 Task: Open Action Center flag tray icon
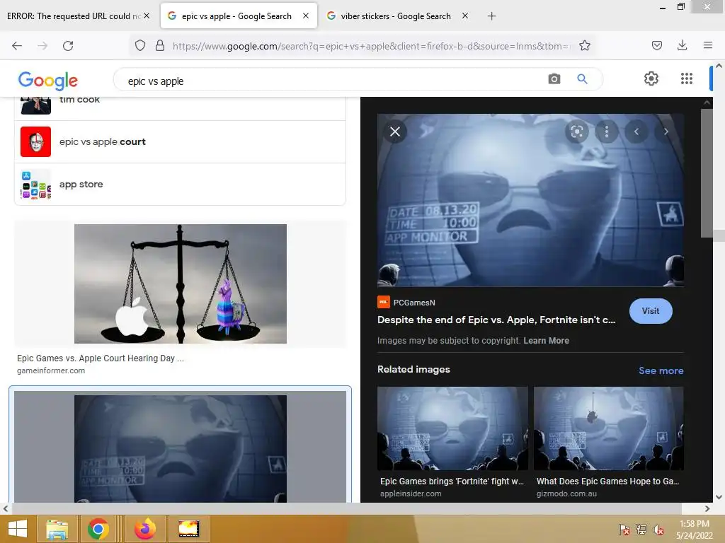click(x=624, y=530)
